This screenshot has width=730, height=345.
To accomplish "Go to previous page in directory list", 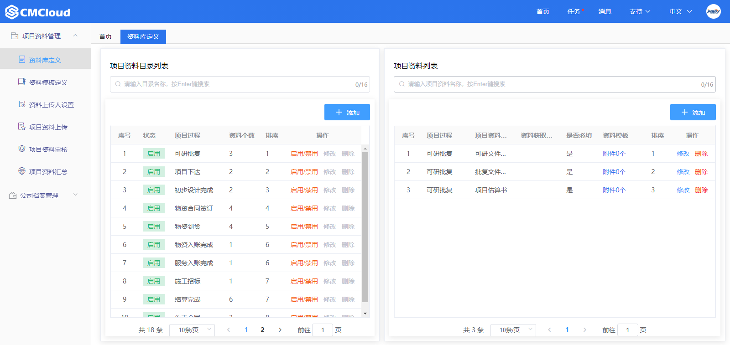I will [x=229, y=330].
